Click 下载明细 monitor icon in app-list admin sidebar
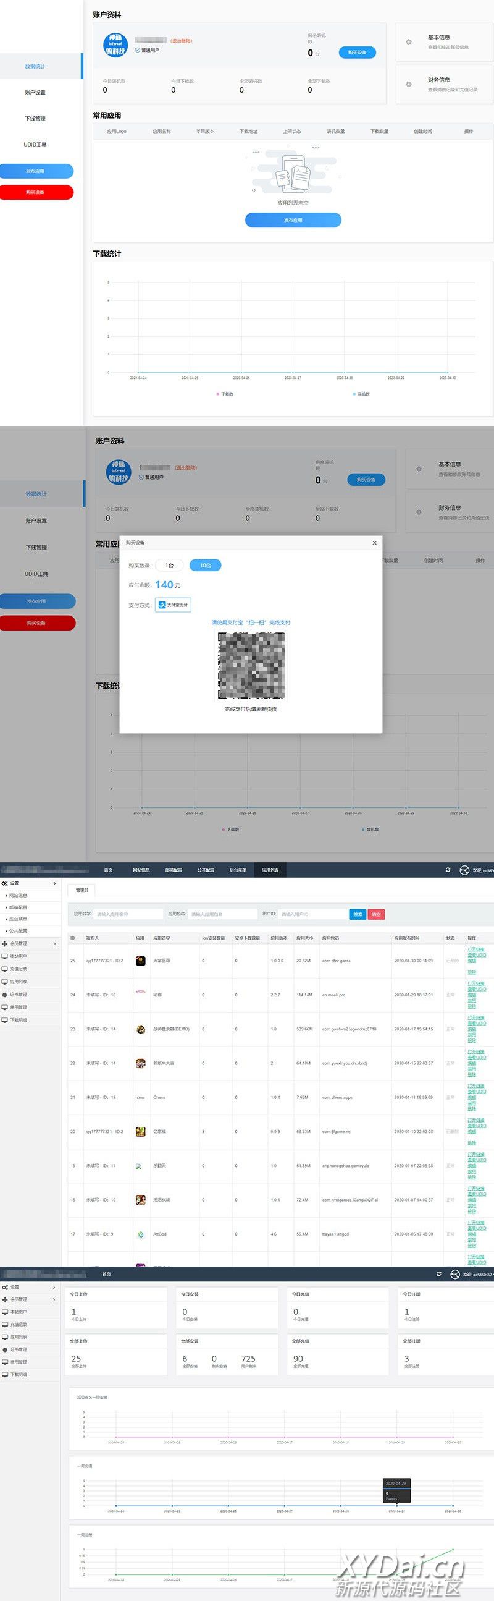The height and width of the screenshot is (1601, 494). coord(5,1020)
